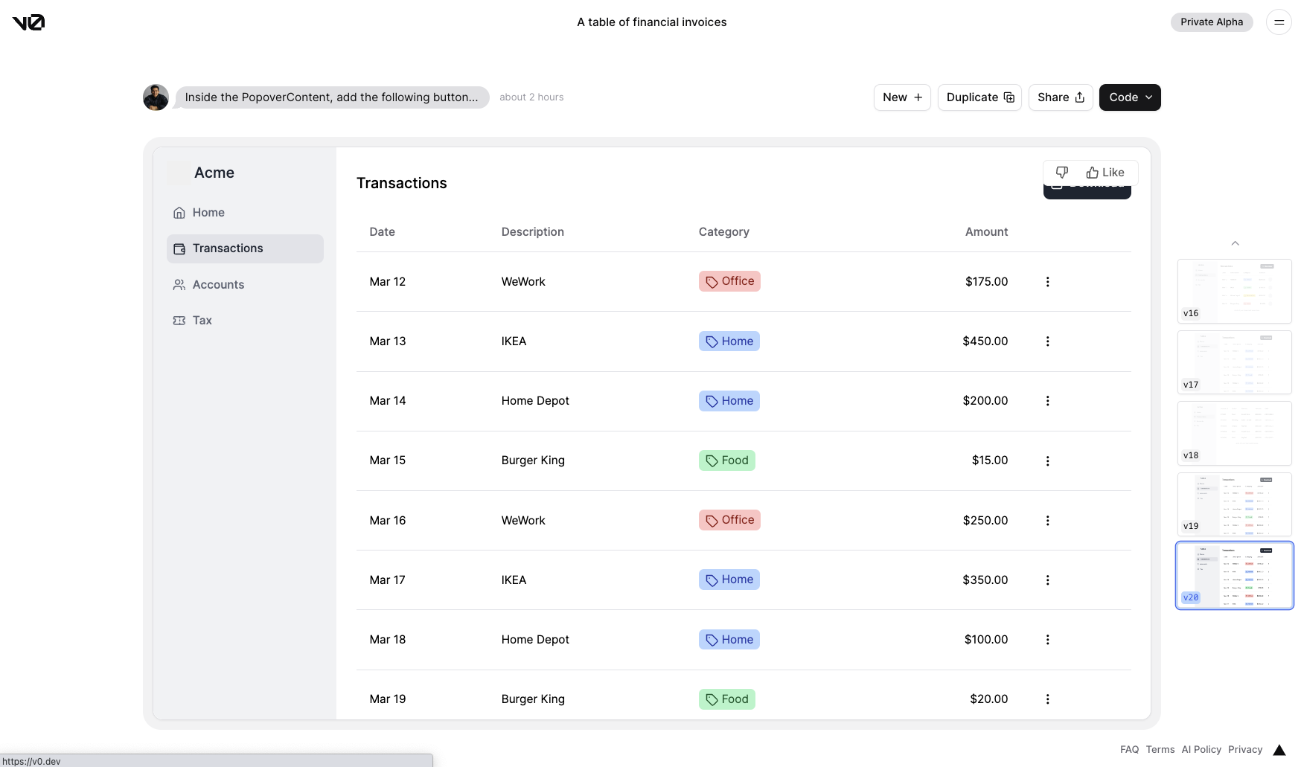Click the Home tag on Mar 17 row
The width and height of the screenshot is (1301, 767).
coord(729,580)
